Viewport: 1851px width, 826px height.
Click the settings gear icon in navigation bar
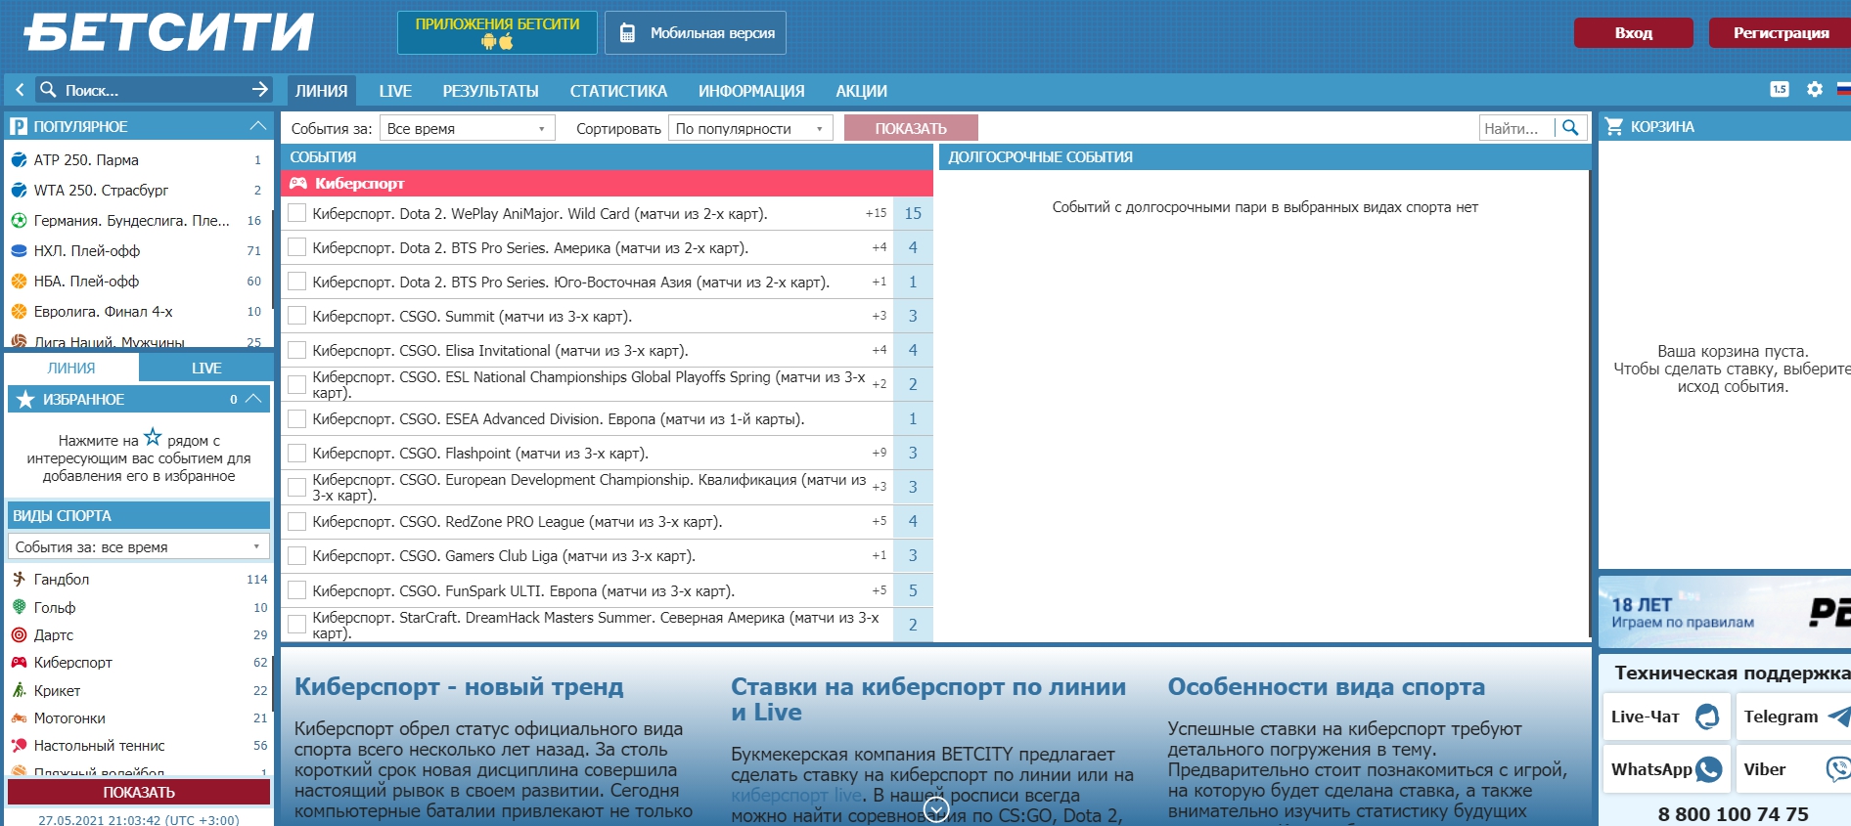point(1815,89)
